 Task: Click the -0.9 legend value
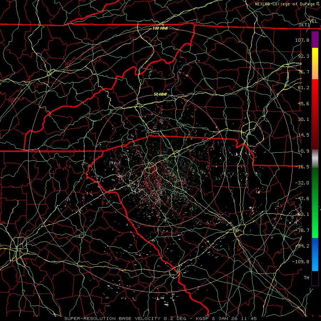click(304, 151)
